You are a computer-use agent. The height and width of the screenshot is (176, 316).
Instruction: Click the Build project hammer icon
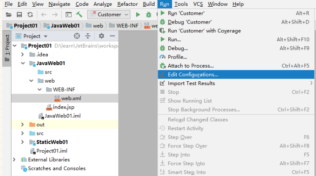point(79,15)
